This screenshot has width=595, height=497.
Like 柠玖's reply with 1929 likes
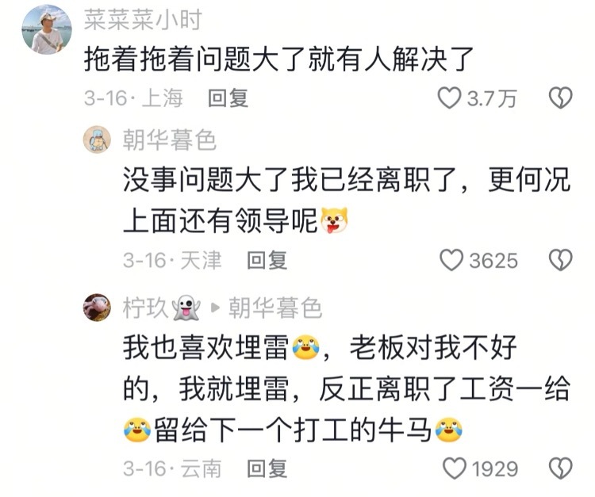(455, 468)
